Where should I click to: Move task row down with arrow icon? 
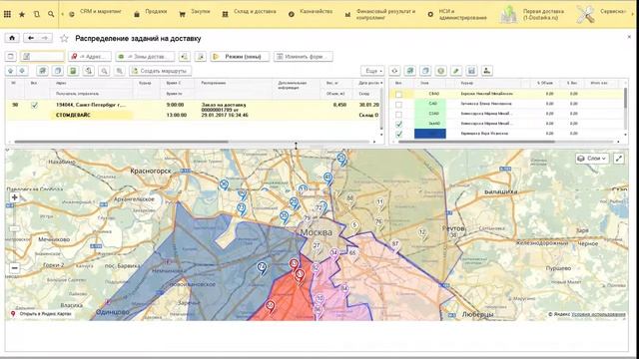coord(22,71)
